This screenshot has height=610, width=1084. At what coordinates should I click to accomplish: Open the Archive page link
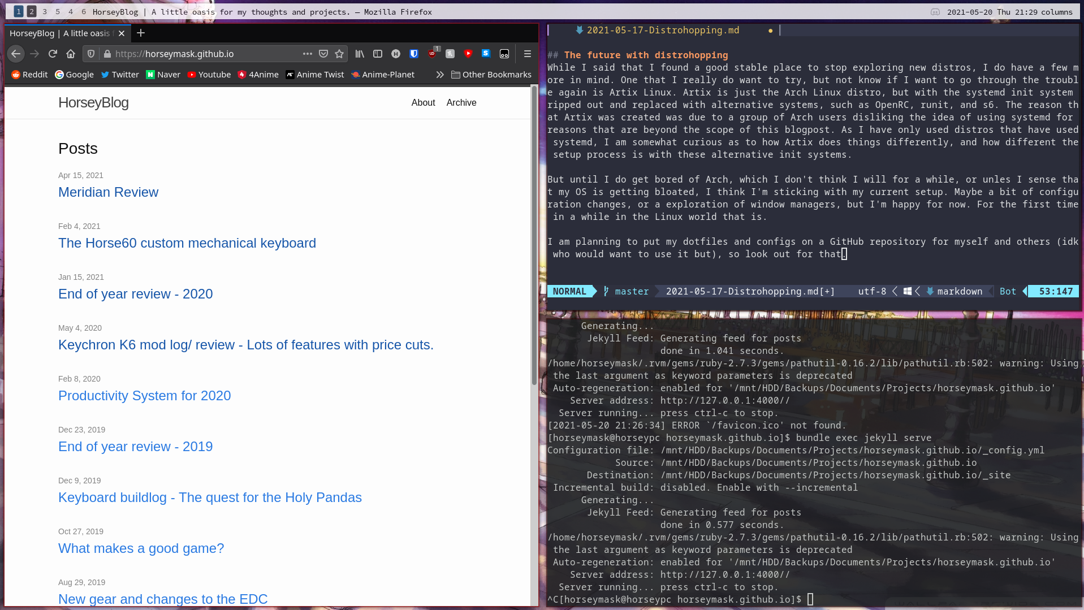click(x=461, y=102)
